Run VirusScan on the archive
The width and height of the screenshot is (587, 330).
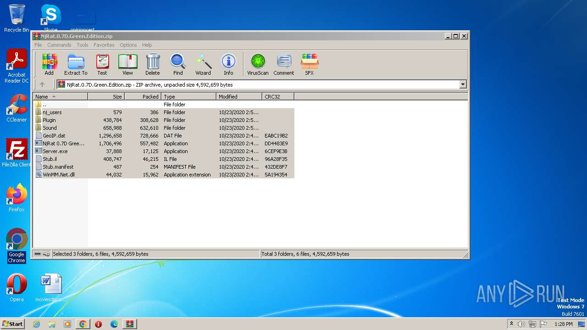[258, 64]
